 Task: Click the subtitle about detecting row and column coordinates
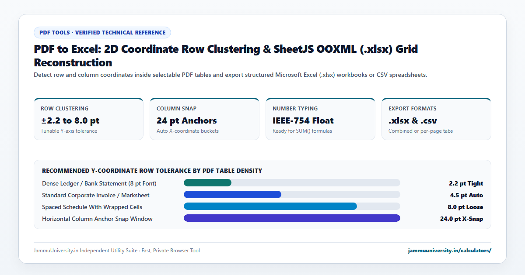pyautogui.click(x=230, y=75)
